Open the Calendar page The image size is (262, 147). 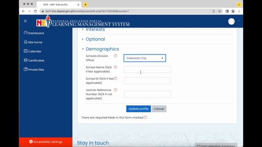click(33, 51)
